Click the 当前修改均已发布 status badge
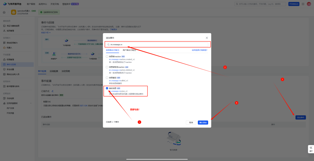 [x=49, y=12]
